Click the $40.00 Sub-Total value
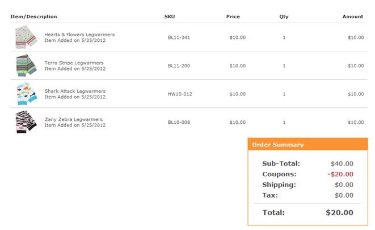This screenshot has height=230, width=375. (342, 163)
